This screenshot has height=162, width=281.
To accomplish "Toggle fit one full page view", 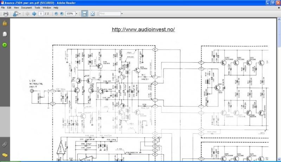I will (92, 14).
